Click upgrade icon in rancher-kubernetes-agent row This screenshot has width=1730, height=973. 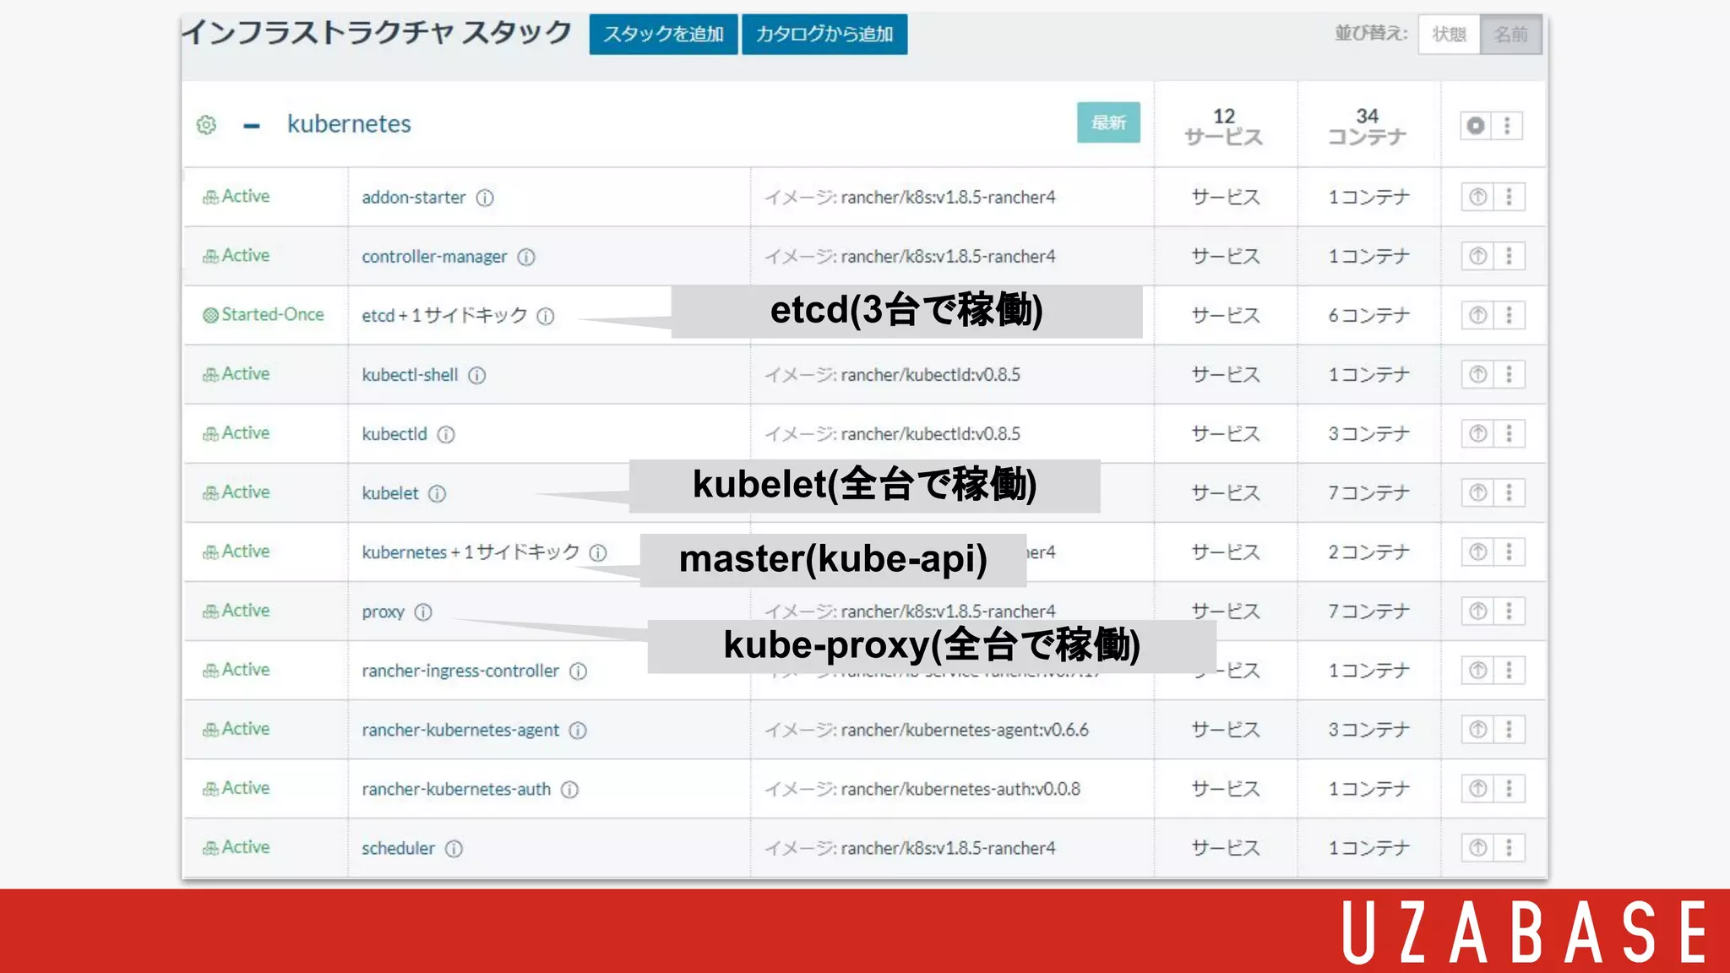1477,729
